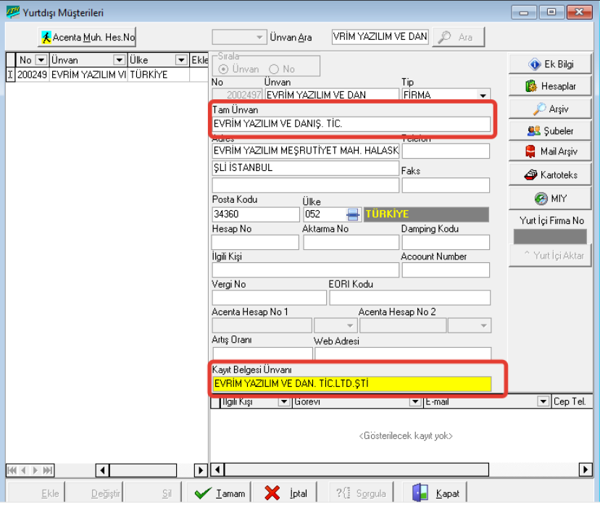This screenshot has height=505, width=600.
Task: Click the Aktarma No input field
Action: click(x=351, y=242)
